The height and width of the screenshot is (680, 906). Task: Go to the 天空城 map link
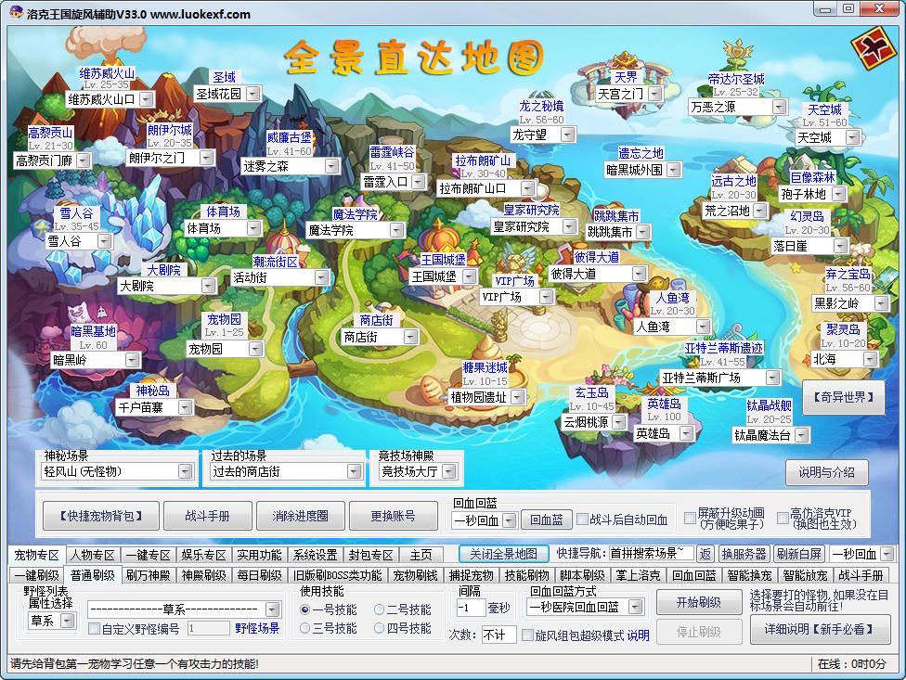pyautogui.click(x=824, y=109)
